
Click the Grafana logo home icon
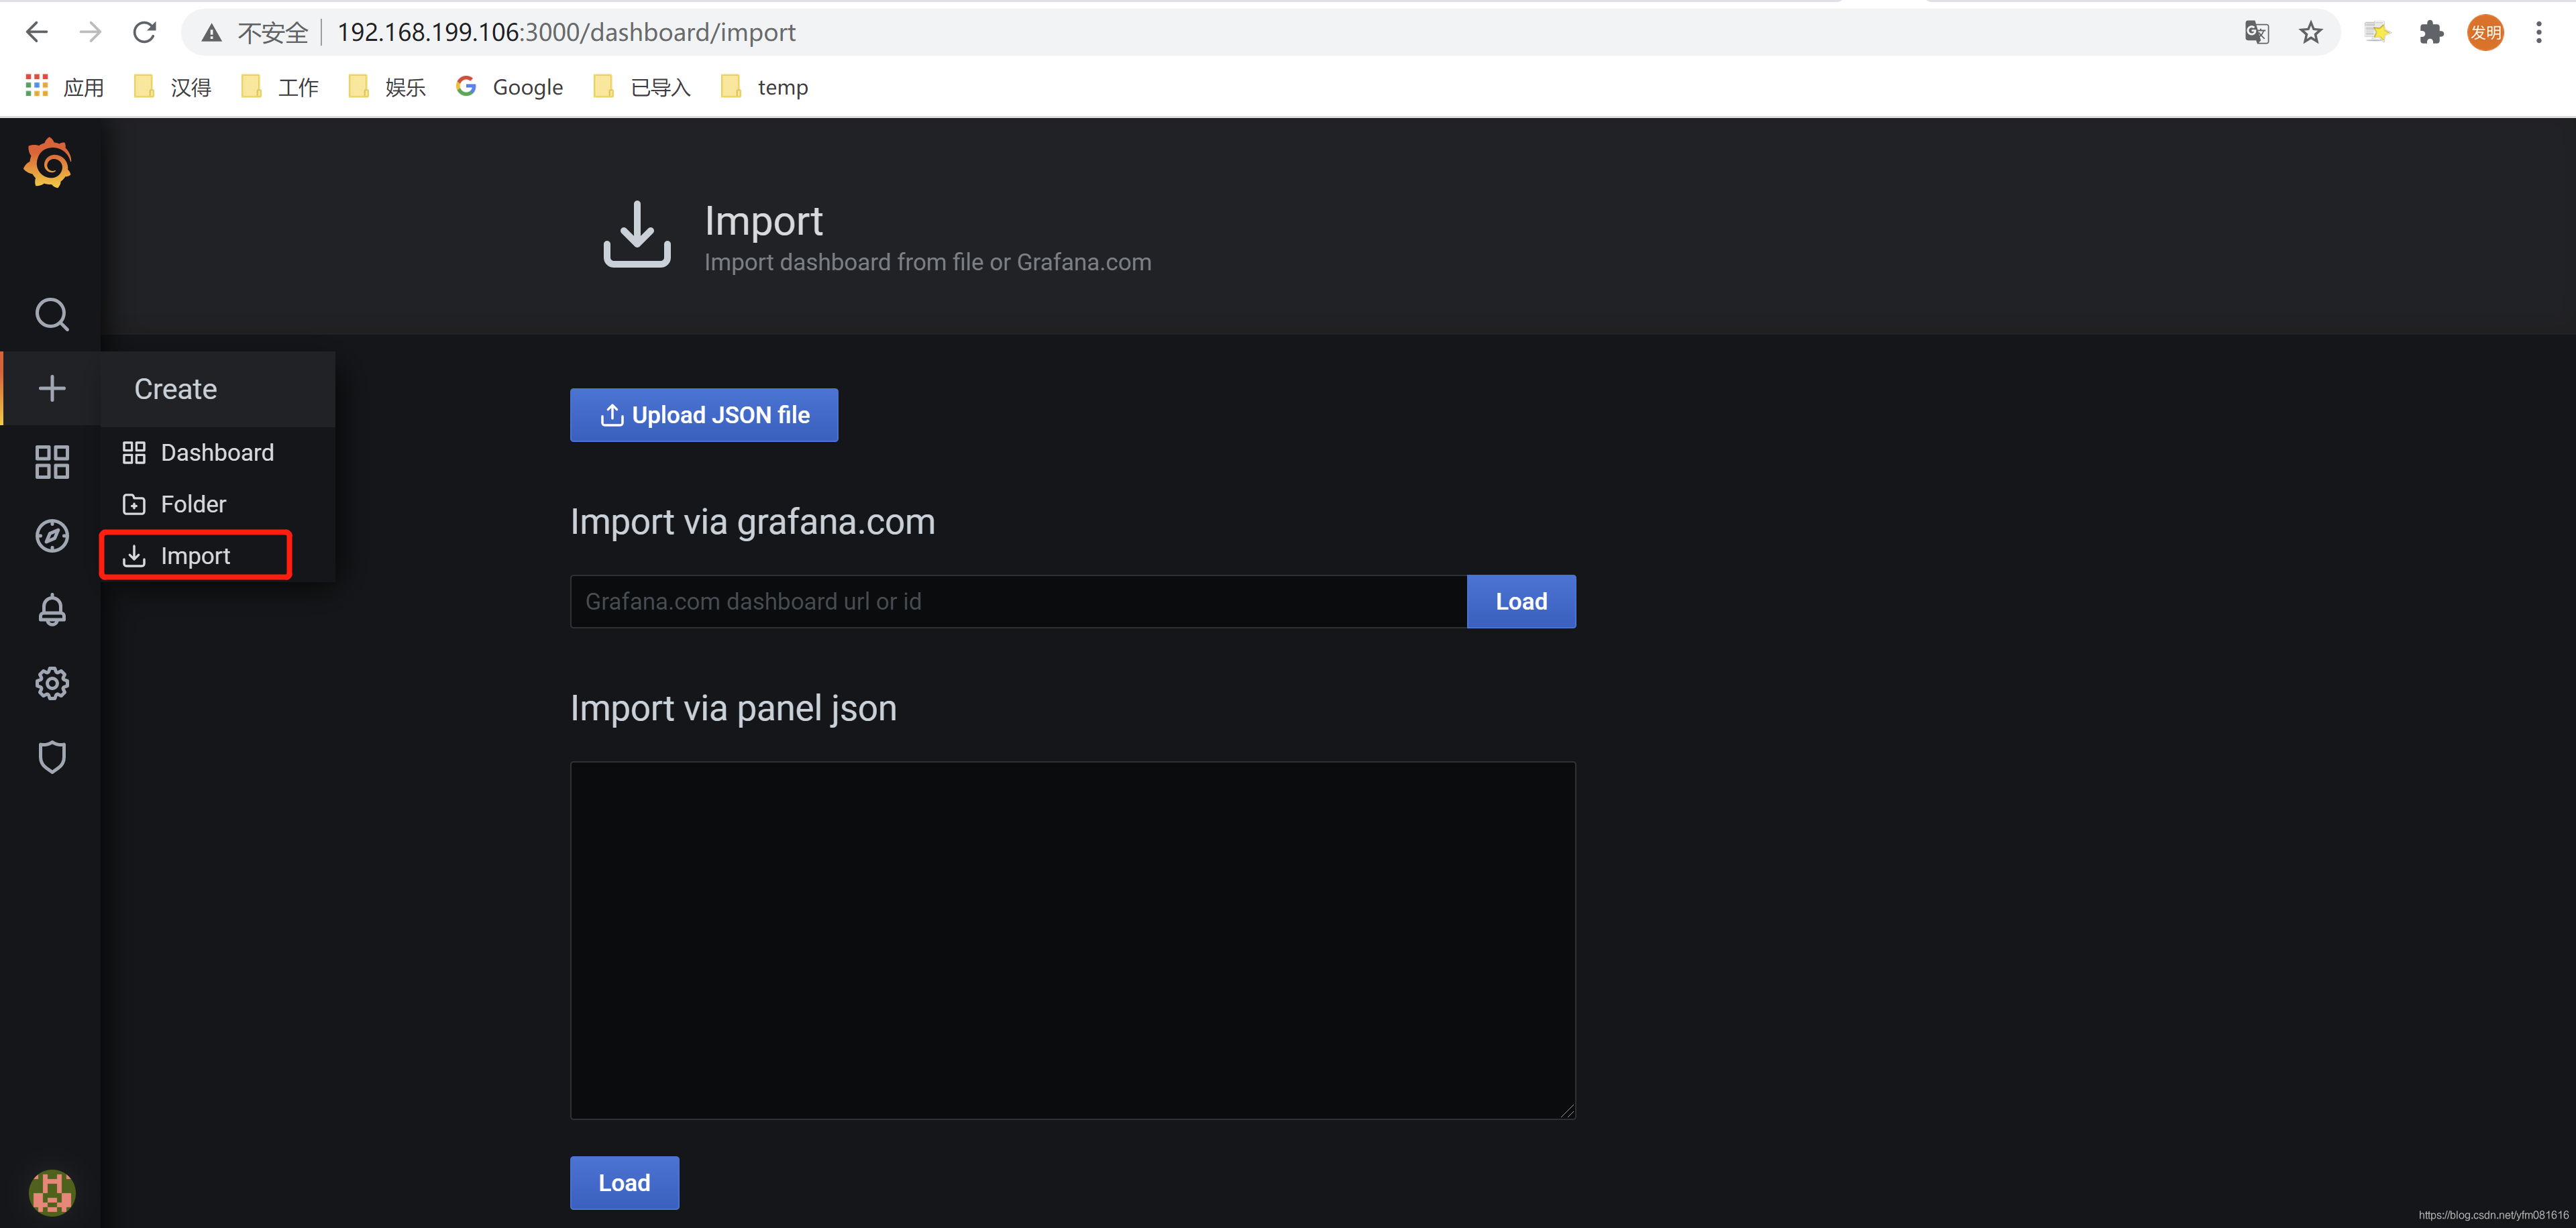48,163
